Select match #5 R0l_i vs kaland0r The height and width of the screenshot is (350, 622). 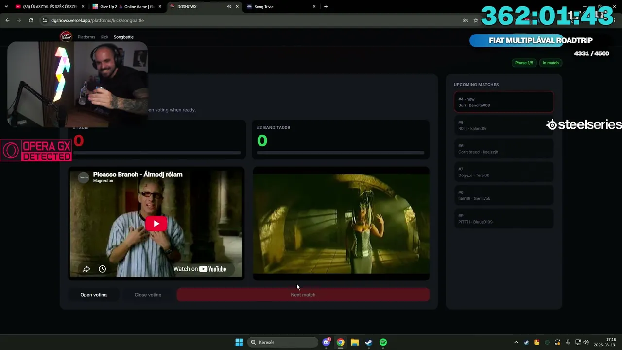tap(503, 125)
